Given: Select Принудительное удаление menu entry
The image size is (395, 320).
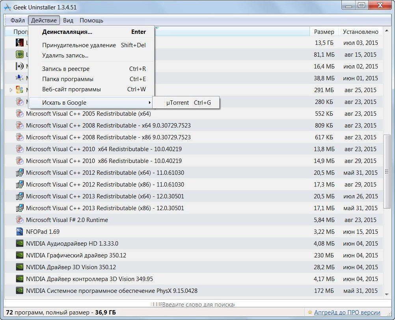Looking at the screenshot, I should pos(91,45).
